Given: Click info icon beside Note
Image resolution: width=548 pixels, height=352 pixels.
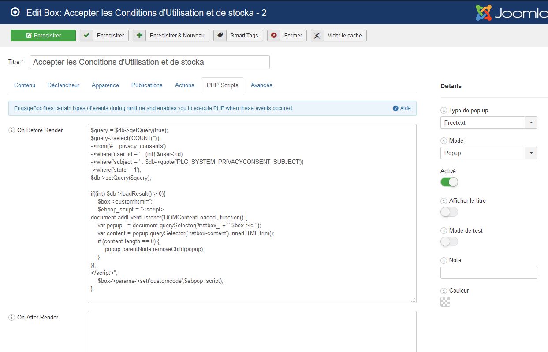Looking at the screenshot, I should click(x=444, y=260).
